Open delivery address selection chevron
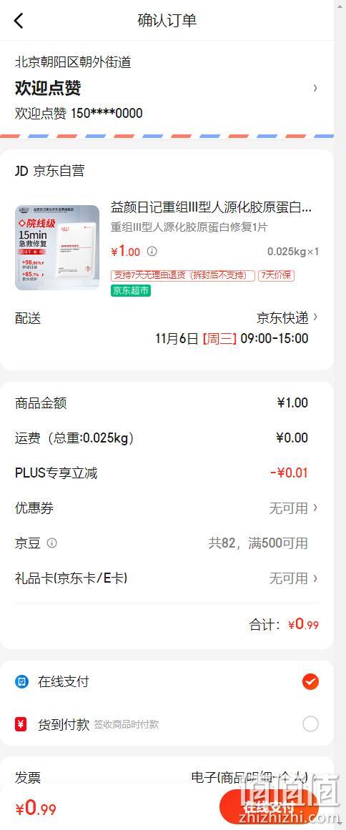 coord(315,88)
